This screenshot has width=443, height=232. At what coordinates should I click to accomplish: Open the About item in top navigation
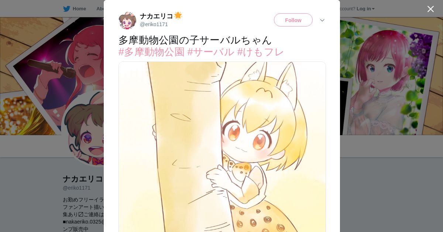(100, 9)
